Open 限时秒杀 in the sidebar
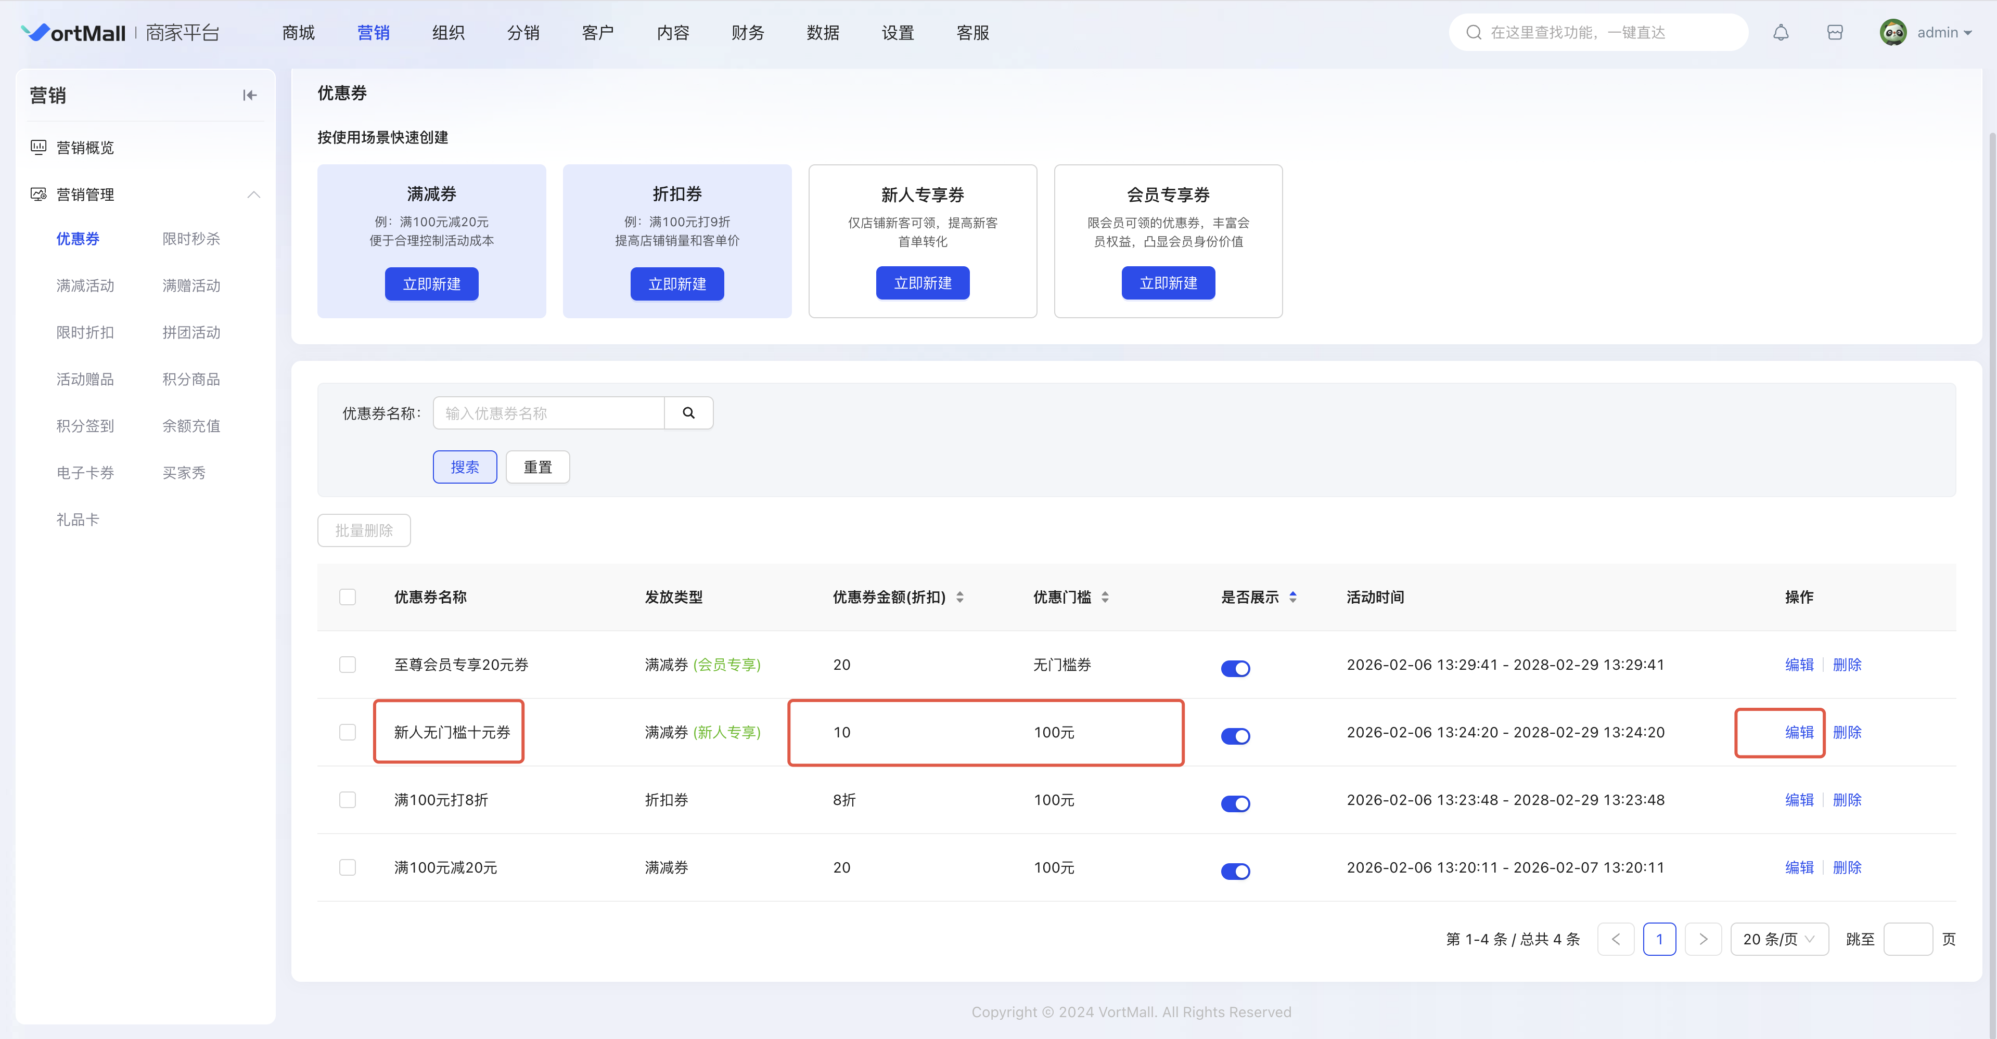This screenshot has width=1997, height=1039. (x=191, y=239)
